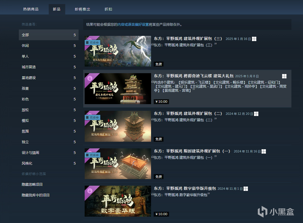This screenshot has height=223, width=303.
Task: Click title 东方：平野孤鸿 建筑外观扩展包（三）
Action: (188, 38)
